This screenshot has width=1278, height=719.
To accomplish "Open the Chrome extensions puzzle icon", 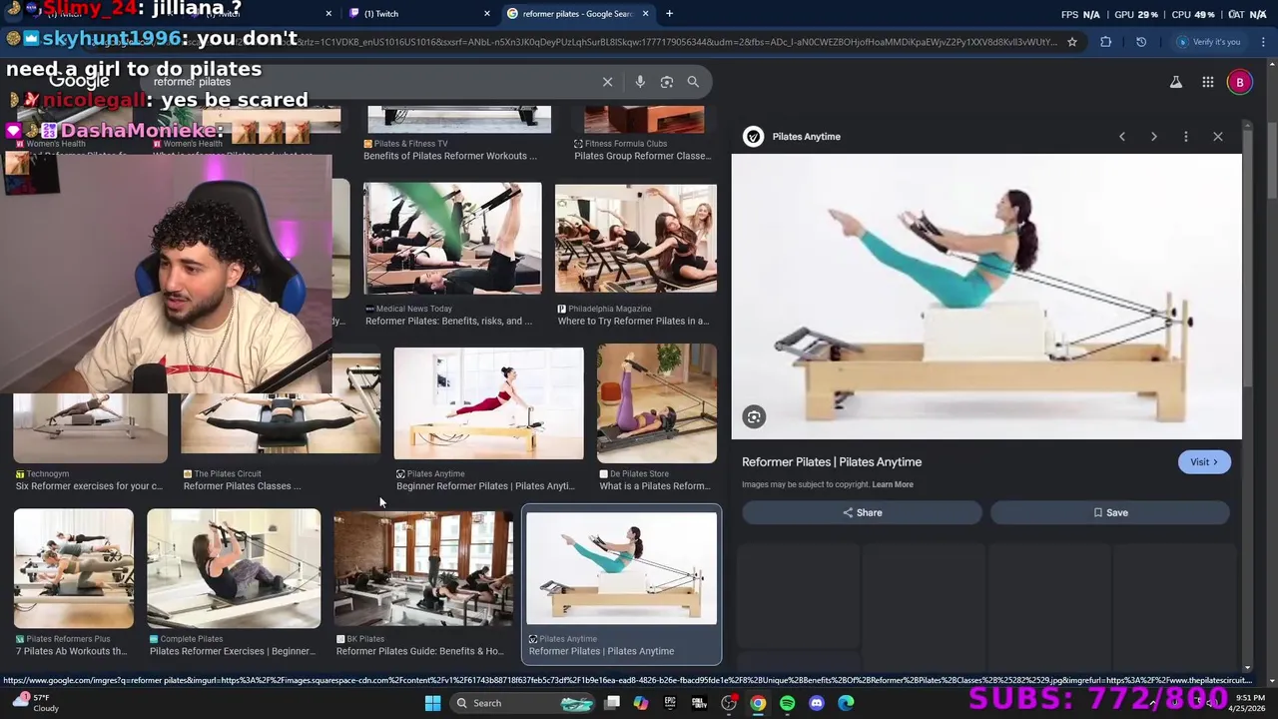I will [1105, 42].
